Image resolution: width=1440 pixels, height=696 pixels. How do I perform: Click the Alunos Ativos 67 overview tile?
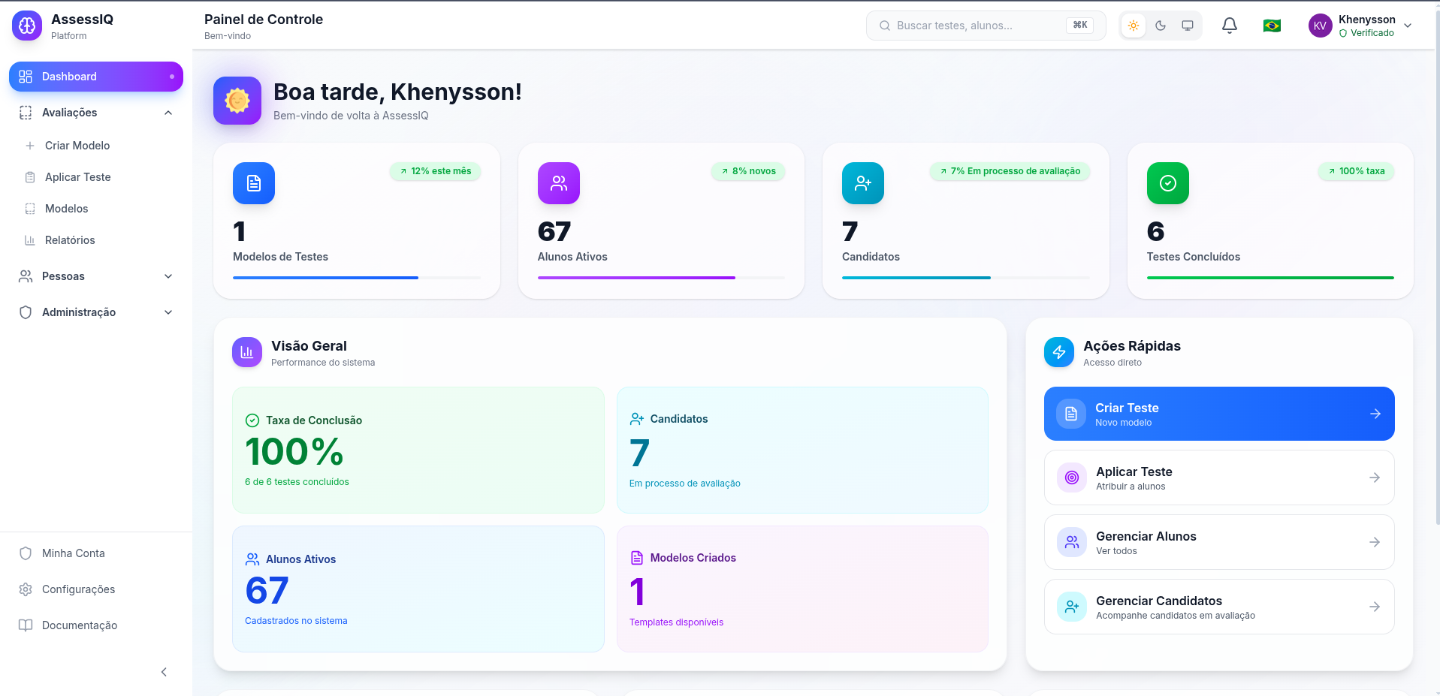(418, 589)
